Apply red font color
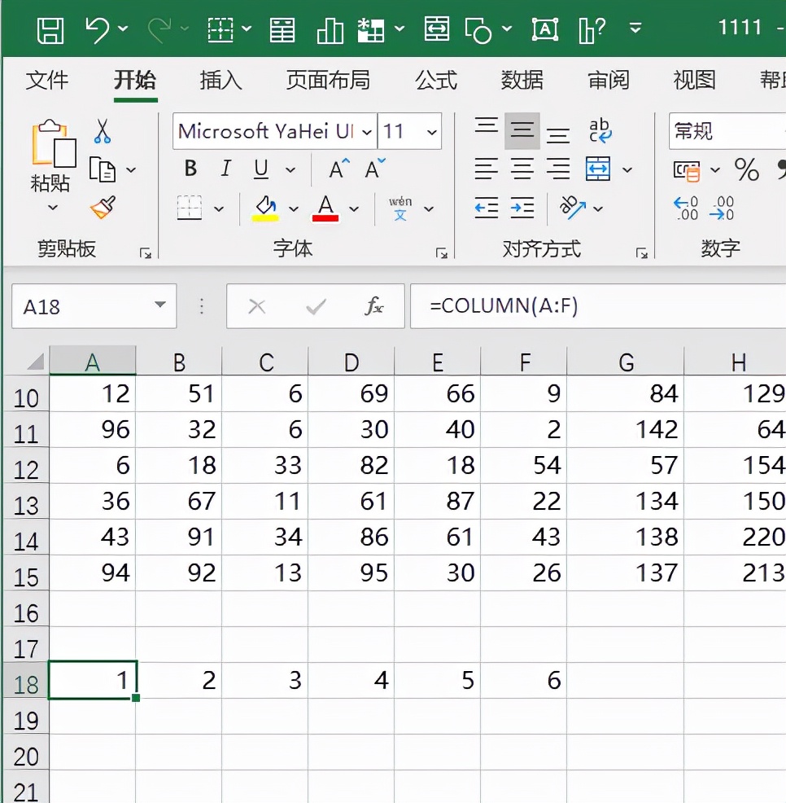This screenshot has height=803, width=786. [x=325, y=208]
